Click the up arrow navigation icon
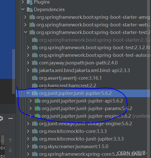Screen dimensions: 151x158 coord(10,140)
